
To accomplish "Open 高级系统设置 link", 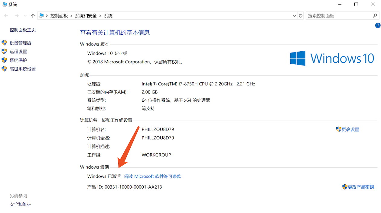I will tap(23, 69).
